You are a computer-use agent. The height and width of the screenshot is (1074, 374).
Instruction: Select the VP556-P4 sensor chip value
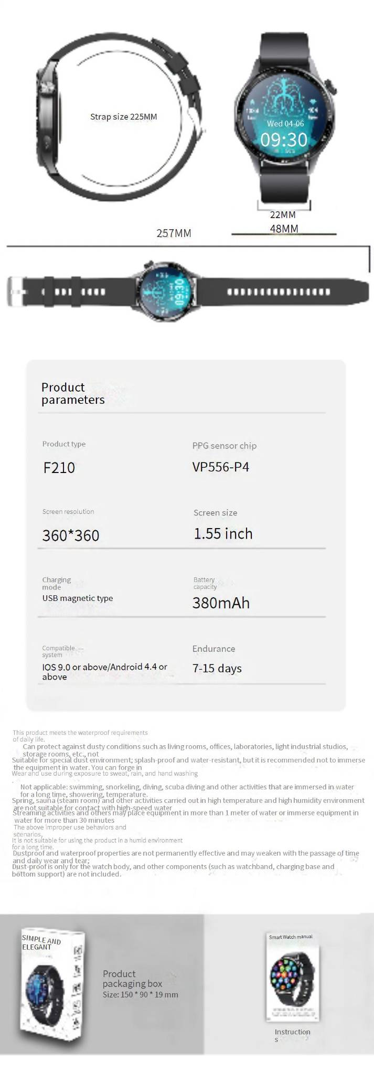coord(220,466)
